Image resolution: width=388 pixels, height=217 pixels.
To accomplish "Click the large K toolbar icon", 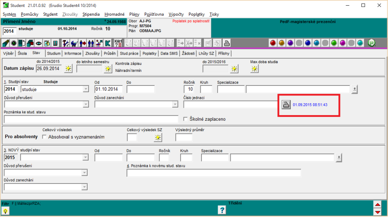I will click(x=107, y=43).
